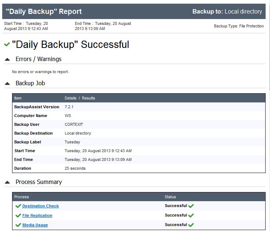Open the Destination Check link
Screen dimensions: 270x233
pyautogui.click(x=41, y=206)
